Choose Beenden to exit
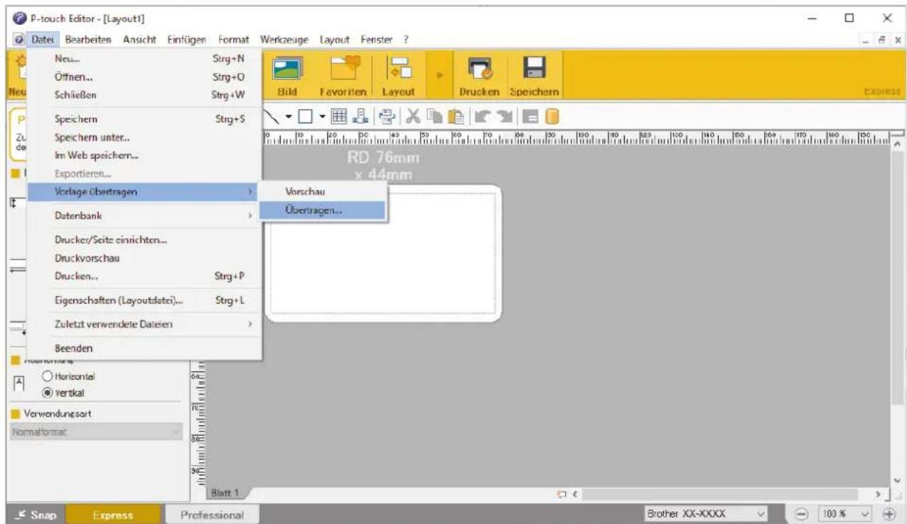The width and height of the screenshot is (907, 524). tap(145, 349)
